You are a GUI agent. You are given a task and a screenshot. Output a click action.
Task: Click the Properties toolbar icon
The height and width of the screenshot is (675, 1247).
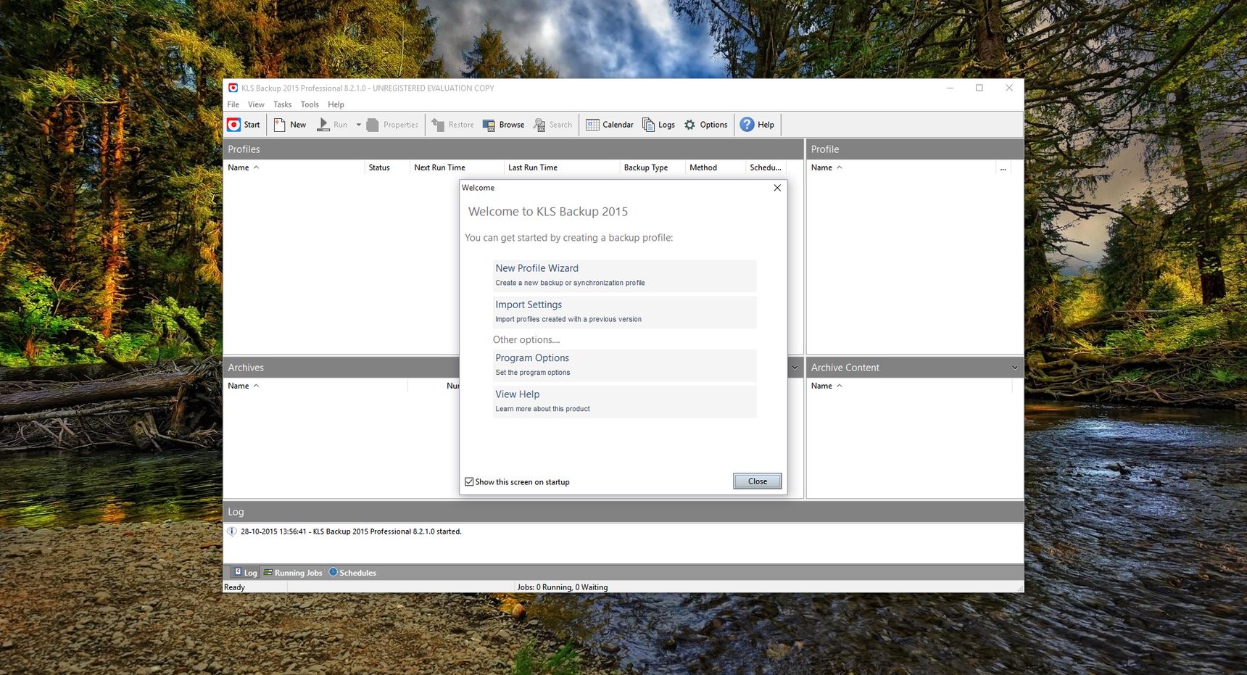(392, 125)
